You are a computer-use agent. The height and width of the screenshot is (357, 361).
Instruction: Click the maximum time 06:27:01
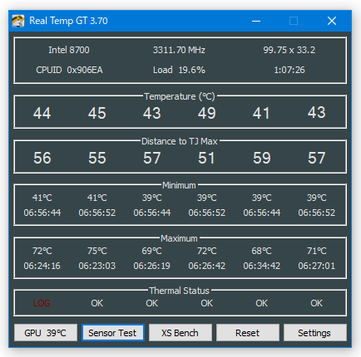(x=317, y=266)
